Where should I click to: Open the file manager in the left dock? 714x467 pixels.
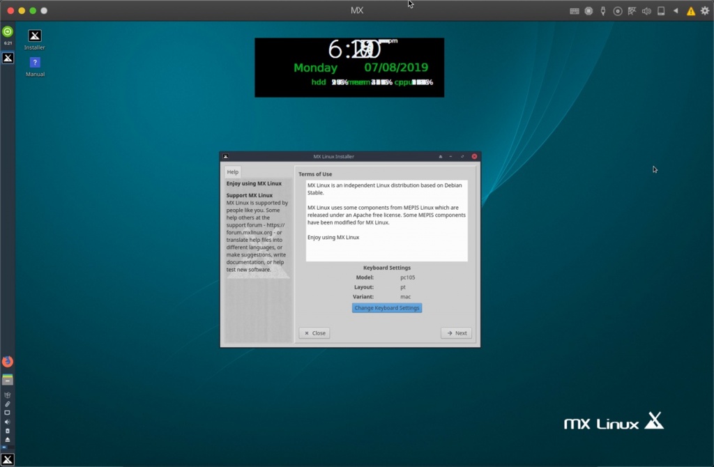[7, 378]
